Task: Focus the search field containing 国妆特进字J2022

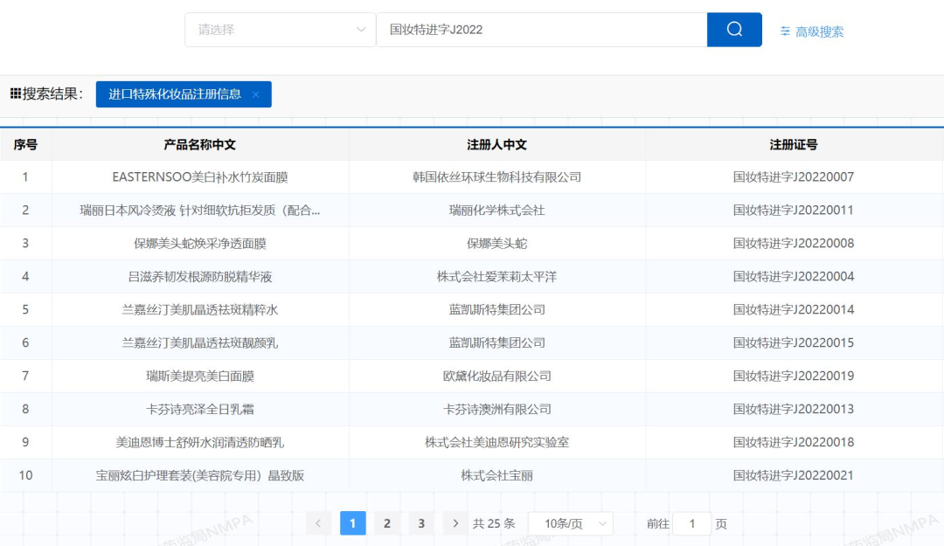Action: pos(541,30)
